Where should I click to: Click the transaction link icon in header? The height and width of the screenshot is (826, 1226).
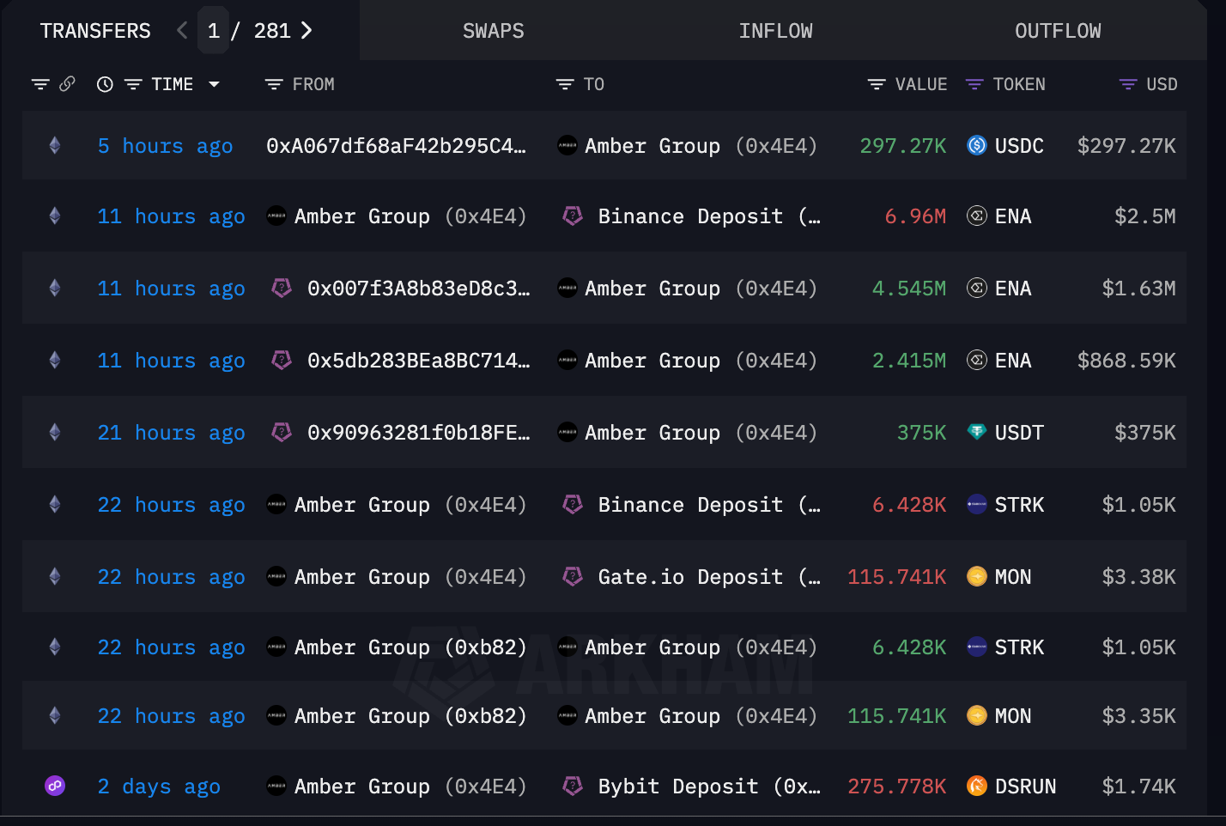tap(67, 84)
